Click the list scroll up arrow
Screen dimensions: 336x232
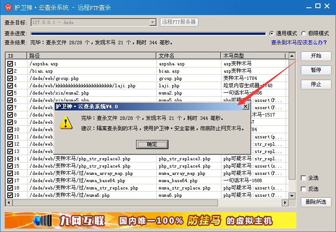pyautogui.click(x=292, y=56)
